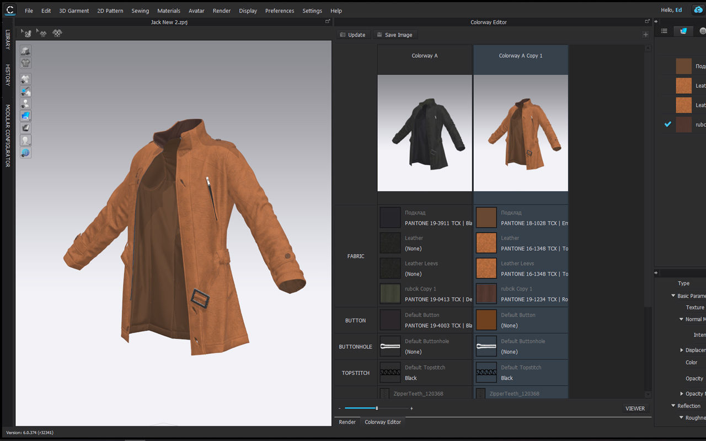Collapse object browser panel arrow icon
This screenshot has width=706, height=441.
(x=656, y=21)
